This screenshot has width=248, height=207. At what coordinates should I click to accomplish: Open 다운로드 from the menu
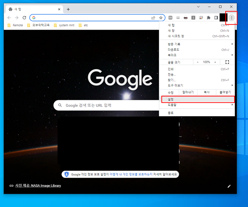pyautogui.click(x=197, y=50)
